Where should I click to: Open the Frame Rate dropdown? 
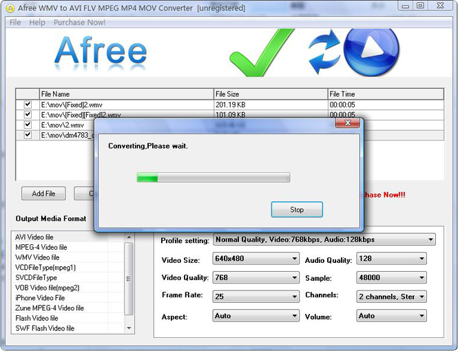(256, 297)
